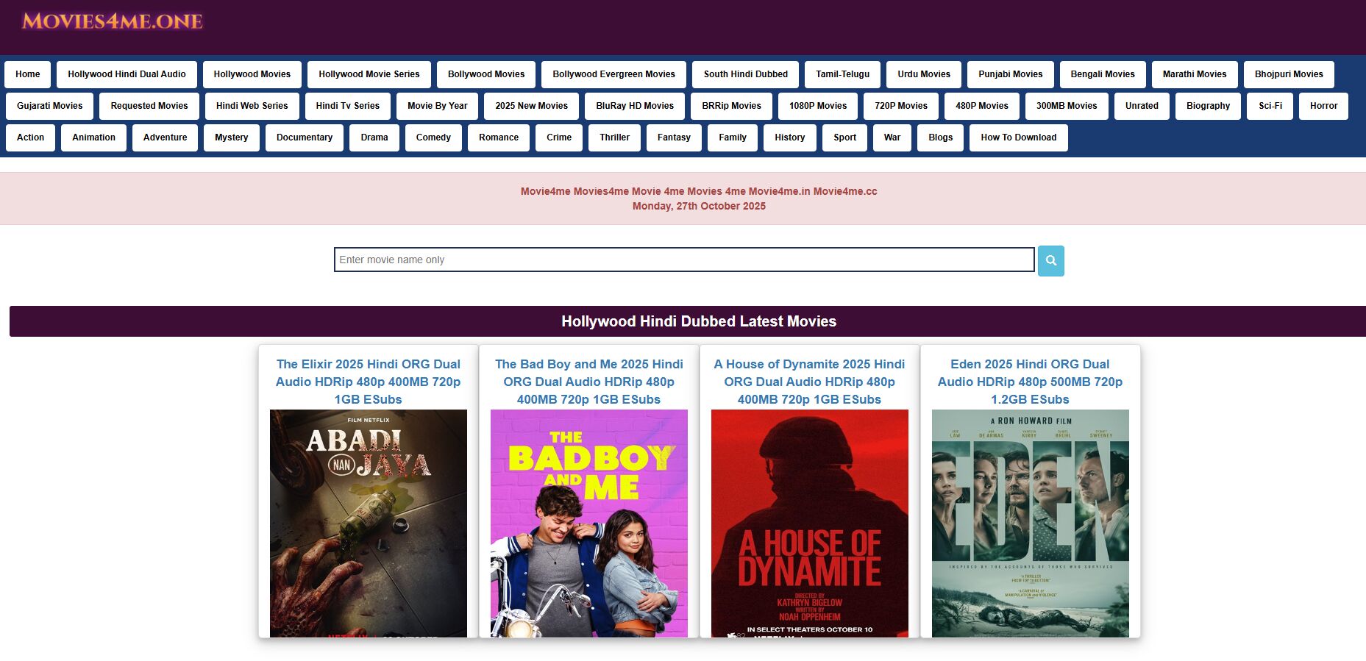Open History genre
The image size is (1366, 661).
(790, 137)
